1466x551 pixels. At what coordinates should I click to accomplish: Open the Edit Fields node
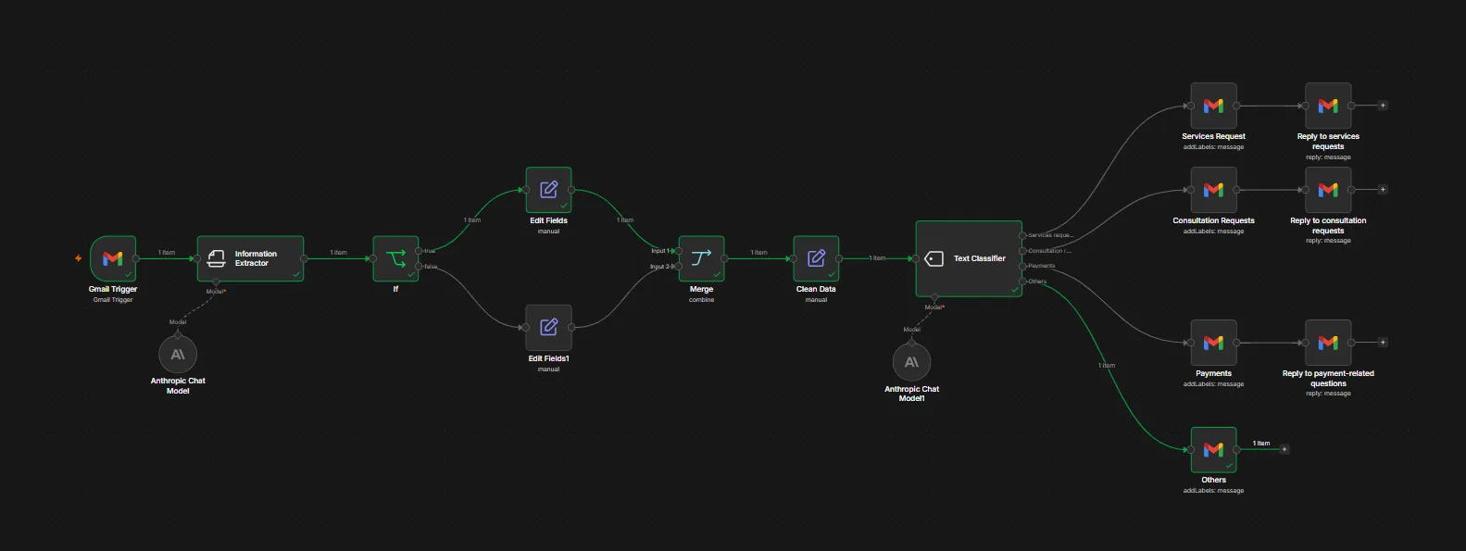point(549,190)
